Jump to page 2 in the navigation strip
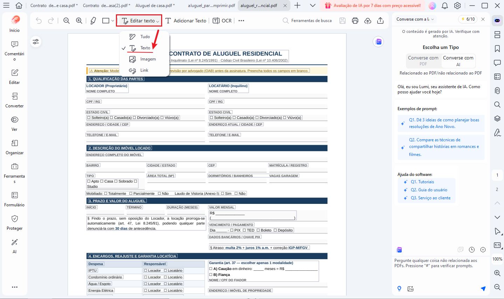The image size is (504, 299). coord(497,190)
